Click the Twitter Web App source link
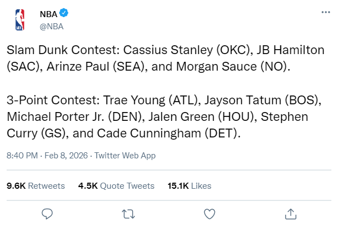The width and height of the screenshot is (338, 234). [x=125, y=156]
